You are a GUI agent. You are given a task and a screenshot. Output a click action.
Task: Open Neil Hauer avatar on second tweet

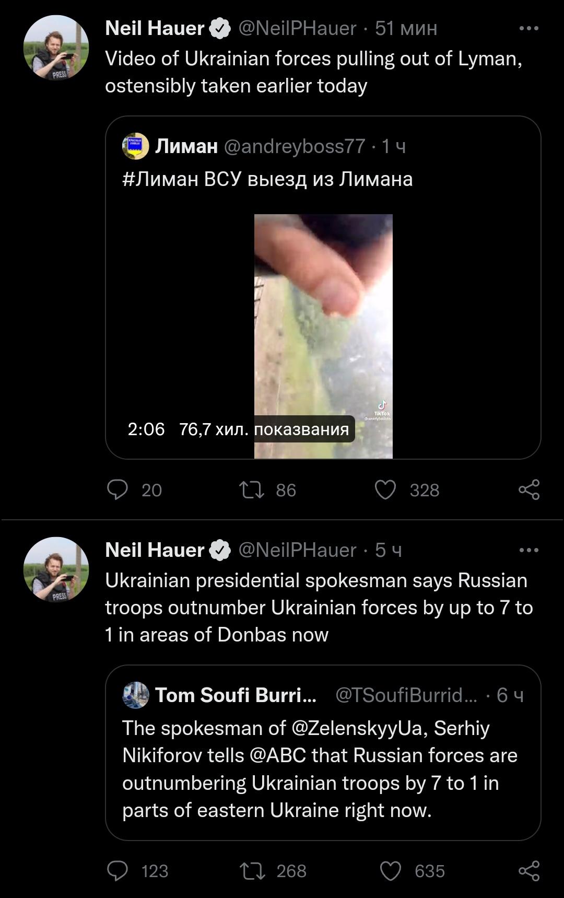(56, 570)
